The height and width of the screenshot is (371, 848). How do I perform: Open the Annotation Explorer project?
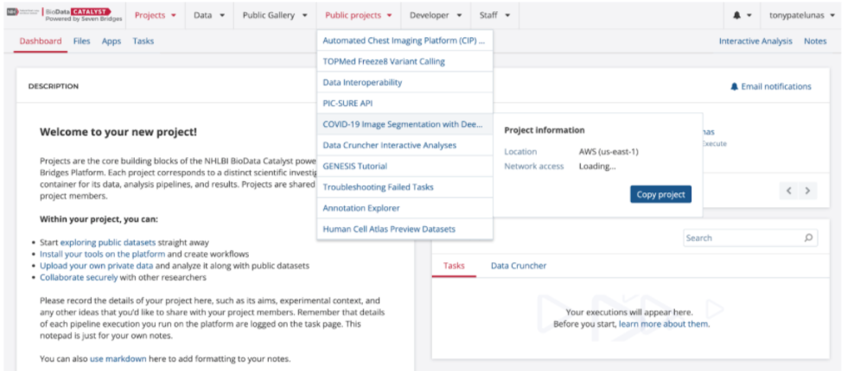[x=405, y=208]
